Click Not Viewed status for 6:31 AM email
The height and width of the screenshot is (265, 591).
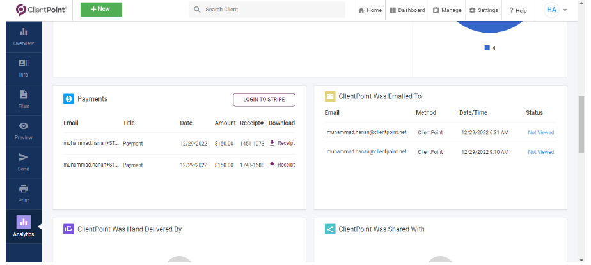[541, 133]
